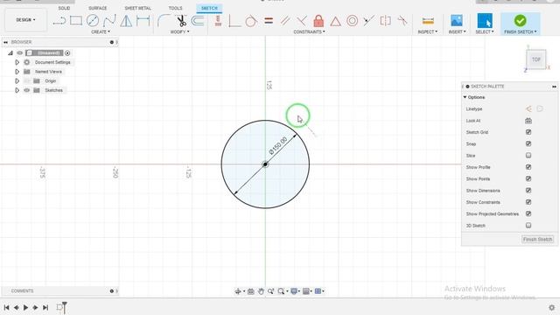The width and height of the screenshot is (560, 315).
Task: Switch to the Surface tab
Action: 97,8
